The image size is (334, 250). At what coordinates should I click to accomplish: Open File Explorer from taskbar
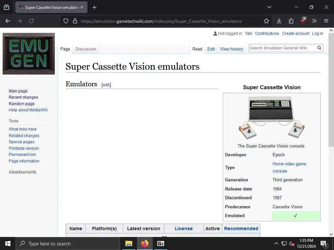(129, 243)
